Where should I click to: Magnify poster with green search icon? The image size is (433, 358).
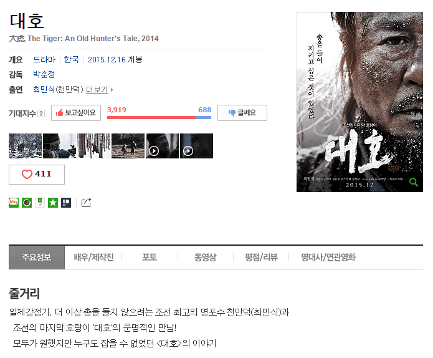[414, 182]
